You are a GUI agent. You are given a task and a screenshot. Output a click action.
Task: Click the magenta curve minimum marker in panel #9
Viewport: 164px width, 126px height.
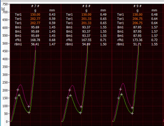(132, 108)
